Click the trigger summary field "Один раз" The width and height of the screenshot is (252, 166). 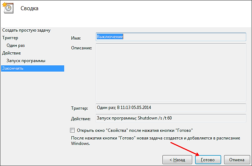pyautogui.click(x=170, y=108)
